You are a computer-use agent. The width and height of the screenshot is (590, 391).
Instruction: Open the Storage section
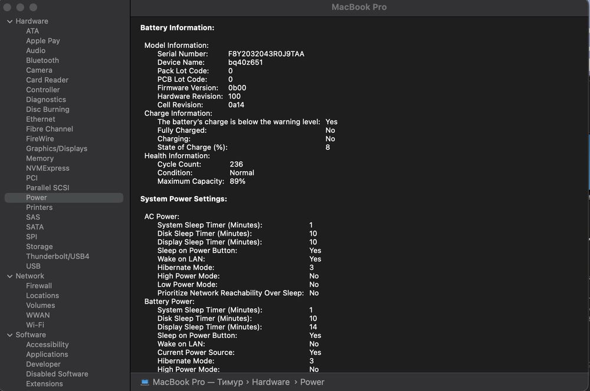40,246
